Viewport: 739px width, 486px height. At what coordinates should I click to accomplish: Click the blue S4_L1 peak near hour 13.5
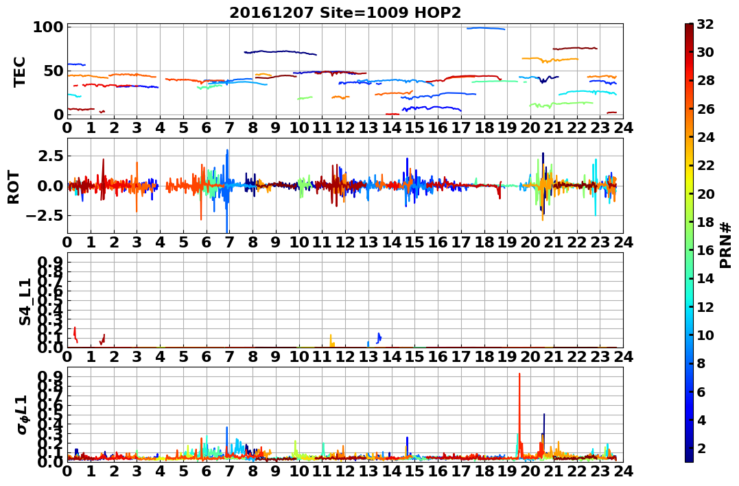pyautogui.click(x=379, y=338)
